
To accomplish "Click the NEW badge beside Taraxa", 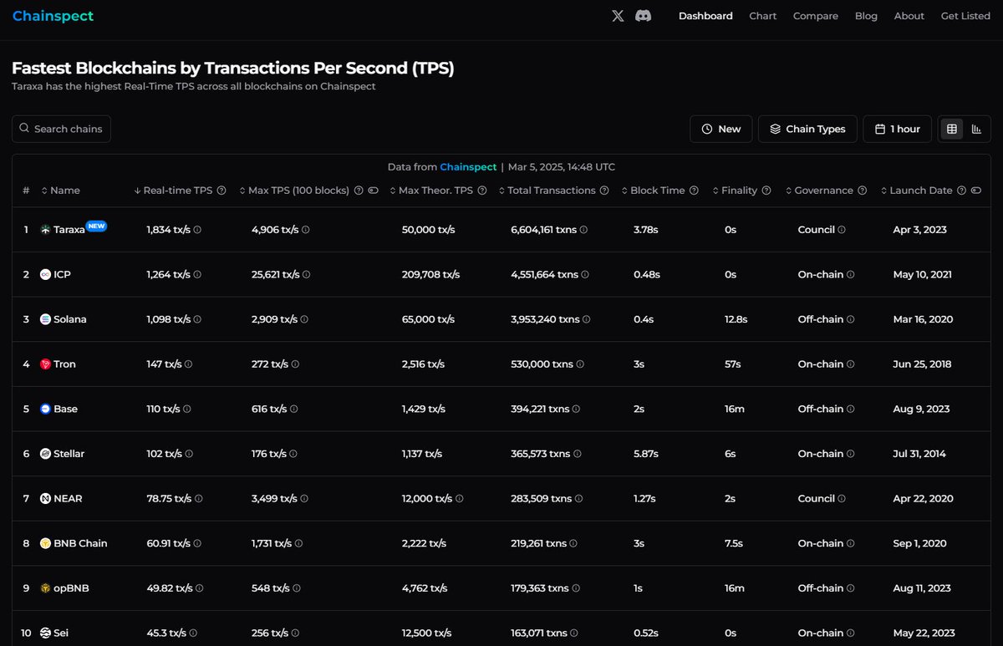I will [x=97, y=226].
